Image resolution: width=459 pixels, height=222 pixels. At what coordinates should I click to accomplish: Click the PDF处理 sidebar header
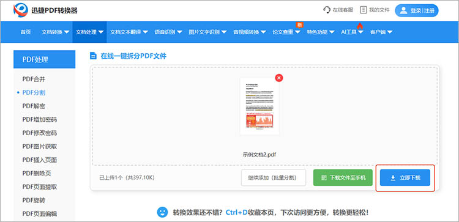click(44, 59)
